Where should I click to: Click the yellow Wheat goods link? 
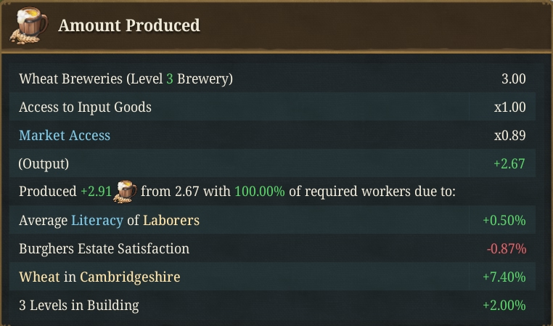pyautogui.click(x=39, y=277)
